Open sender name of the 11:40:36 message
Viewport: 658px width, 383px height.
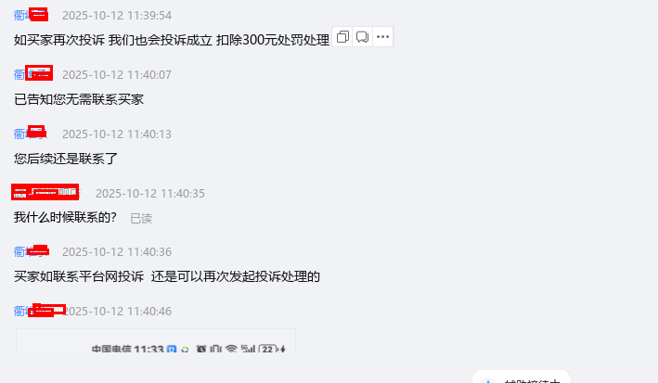[x=31, y=251]
